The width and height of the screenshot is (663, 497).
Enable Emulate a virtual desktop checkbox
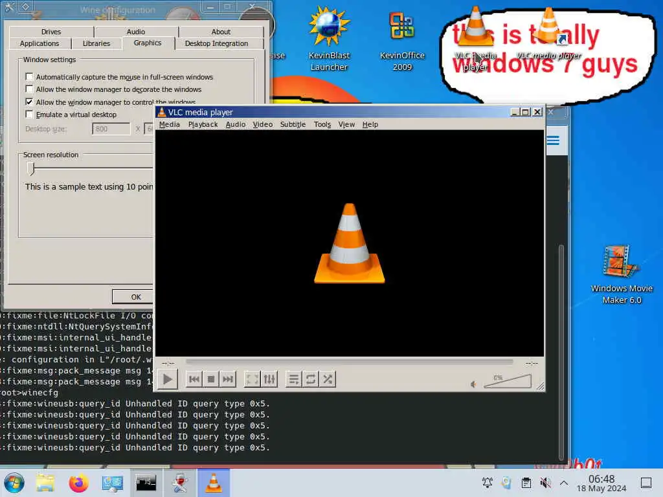tap(29, 115)
